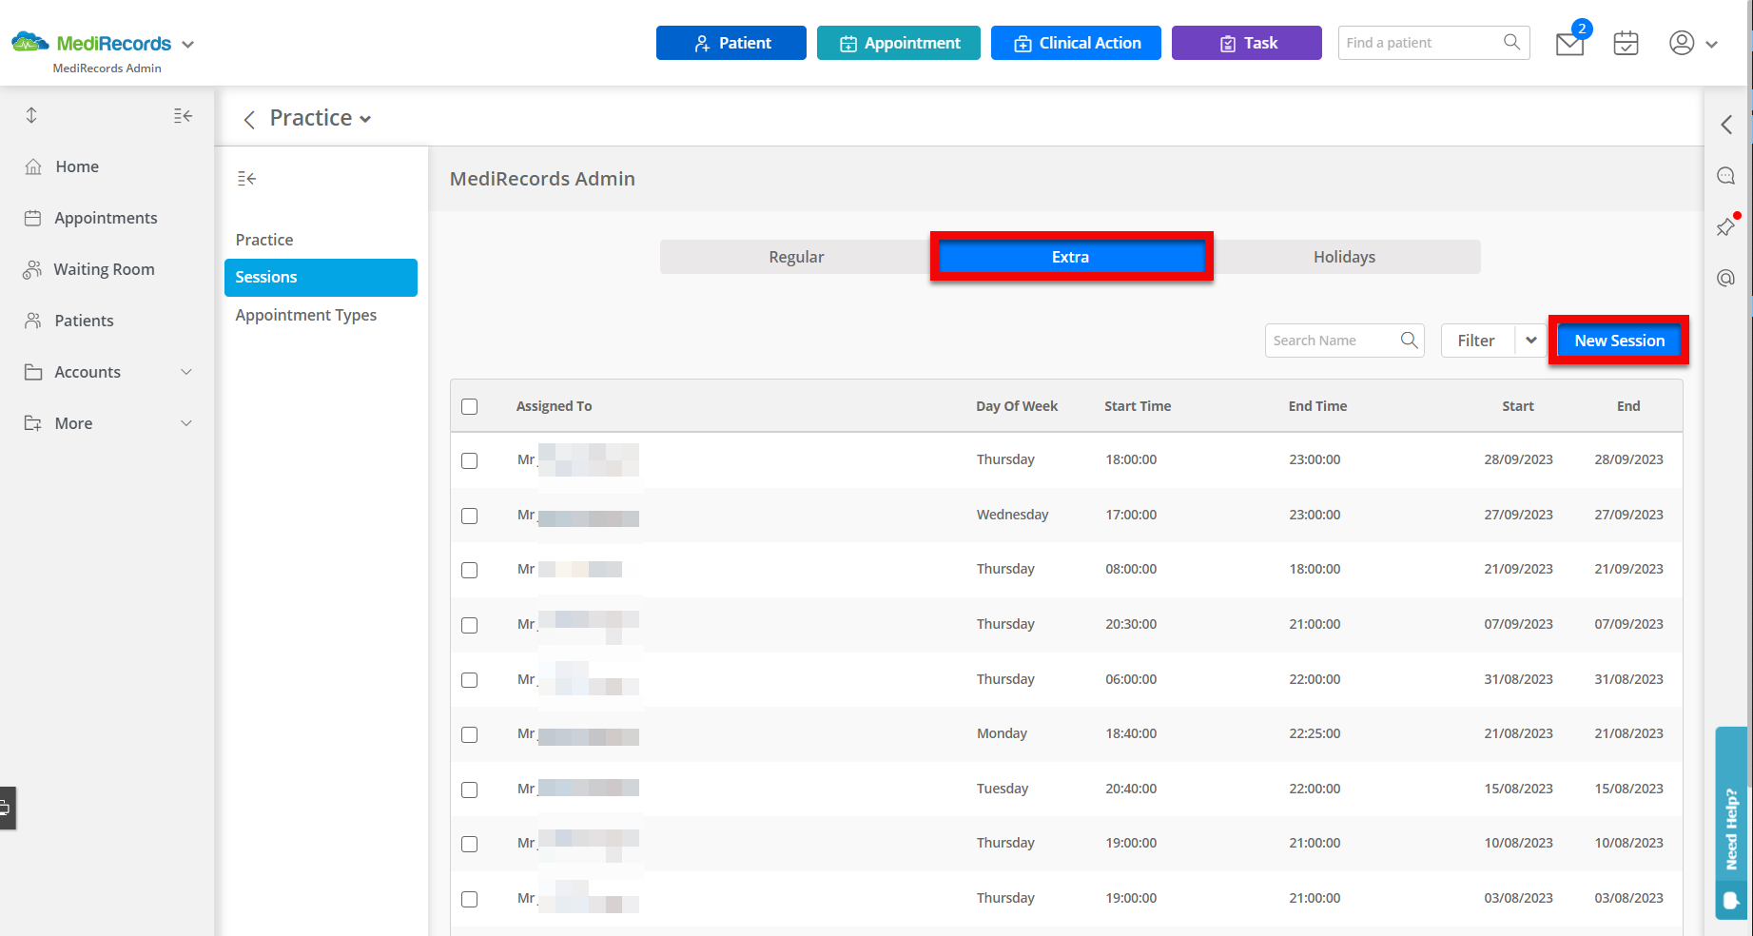Sort by the End Time column header
Viewport: 1753px width, 936px height.
click(x=1317, y=406)
